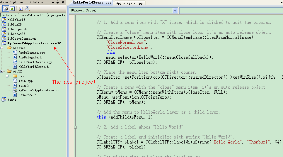Select the tests project icon
The width and height of the screenshot is (283, 157).
coord(4,99)
